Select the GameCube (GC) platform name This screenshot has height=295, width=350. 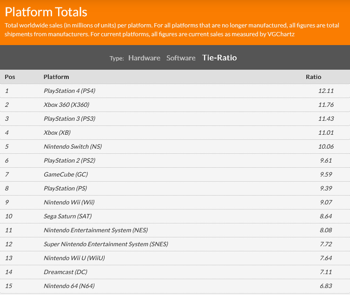coord(66,175)
